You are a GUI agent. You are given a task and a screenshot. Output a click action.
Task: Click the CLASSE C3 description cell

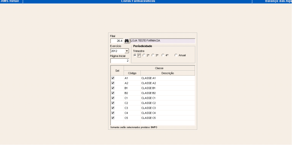(168, 108)
